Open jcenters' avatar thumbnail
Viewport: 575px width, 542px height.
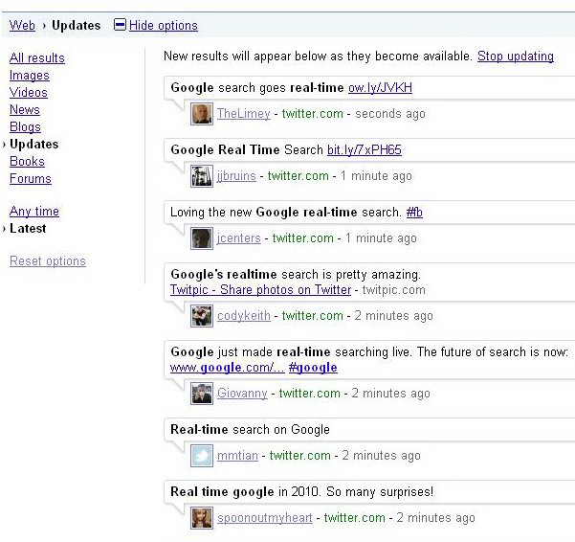tap(202, 238)
